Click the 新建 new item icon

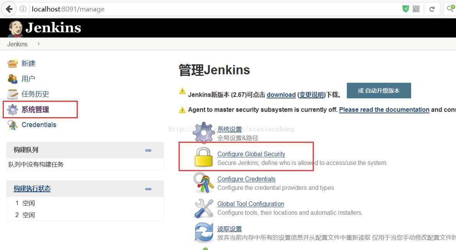point(12,64)
